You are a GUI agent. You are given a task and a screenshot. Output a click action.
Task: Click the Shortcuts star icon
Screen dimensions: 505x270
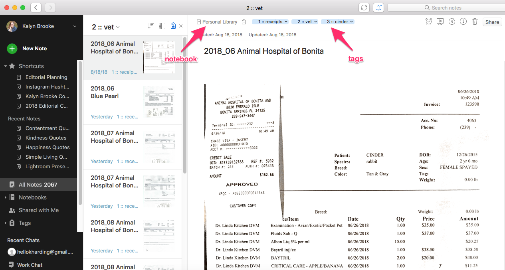(x=12, y=66)
